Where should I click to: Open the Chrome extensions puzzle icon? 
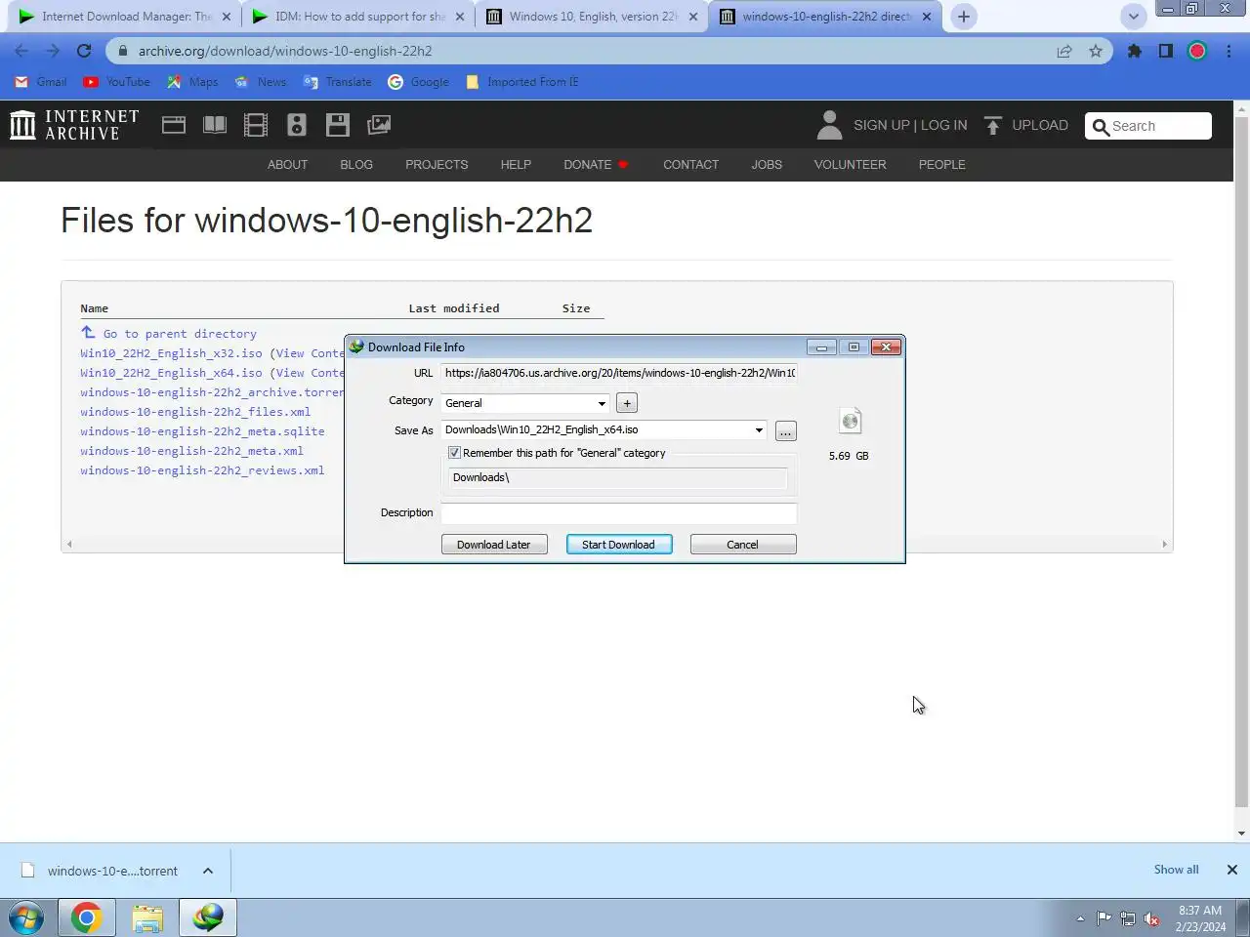tap(1135, 51)
